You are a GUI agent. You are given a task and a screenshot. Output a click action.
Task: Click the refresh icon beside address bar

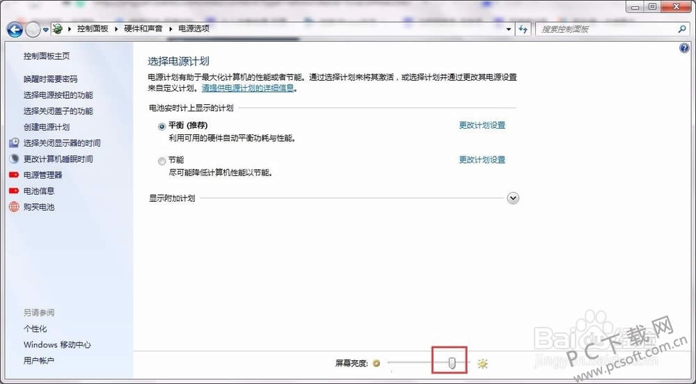[x=525, y=29]
